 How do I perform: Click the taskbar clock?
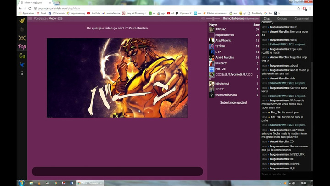[x=303, y=183]
